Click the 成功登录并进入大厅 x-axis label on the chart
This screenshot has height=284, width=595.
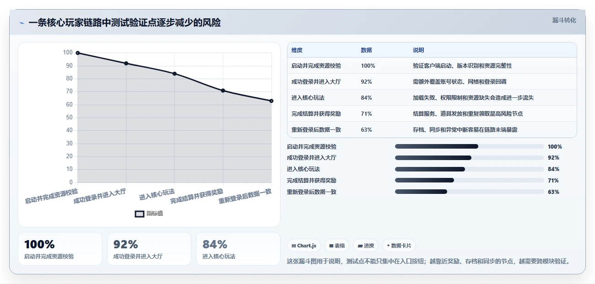pyautogui.click(x=100, y=196)
